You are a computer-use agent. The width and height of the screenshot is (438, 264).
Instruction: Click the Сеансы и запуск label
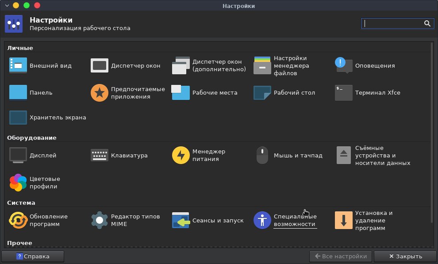pos(218,221)
